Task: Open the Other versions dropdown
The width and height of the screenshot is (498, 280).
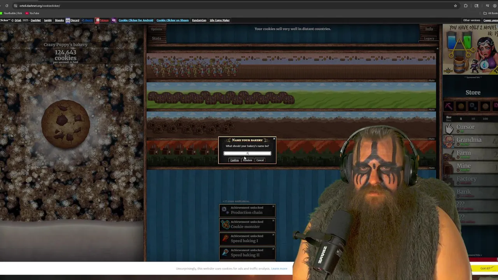Action: (x=472, y=20)
